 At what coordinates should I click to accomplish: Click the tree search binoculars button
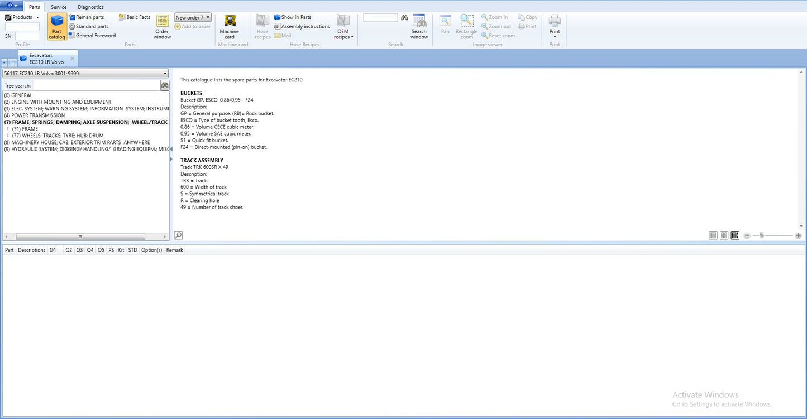pyautogui.click(x=164, y=85)
